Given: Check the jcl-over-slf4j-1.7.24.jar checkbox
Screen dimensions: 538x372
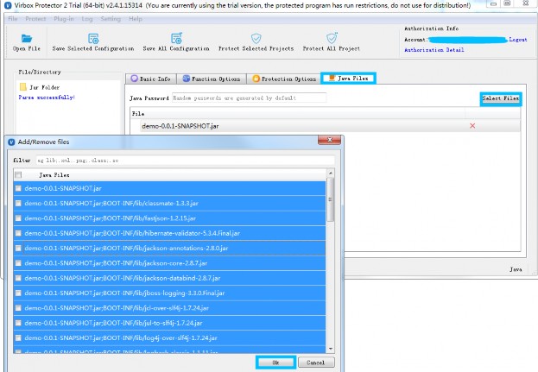Looking at the screenshot, I should click(x=18, y=308).
